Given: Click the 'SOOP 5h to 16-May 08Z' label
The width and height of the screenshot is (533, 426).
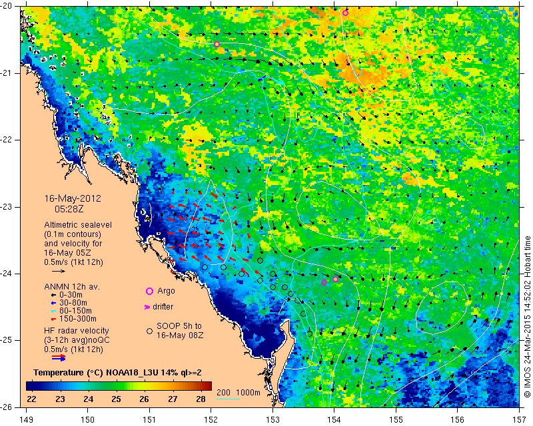Looking at the screenshot, I should coord(179,331).
